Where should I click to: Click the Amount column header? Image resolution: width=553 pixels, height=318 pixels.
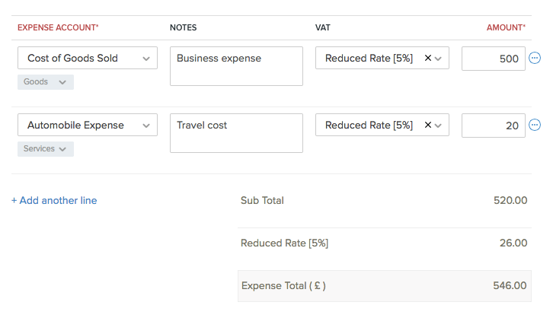coord(506,27)
